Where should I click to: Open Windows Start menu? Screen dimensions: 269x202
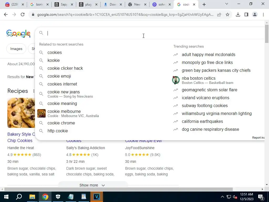tap(6, 197)
